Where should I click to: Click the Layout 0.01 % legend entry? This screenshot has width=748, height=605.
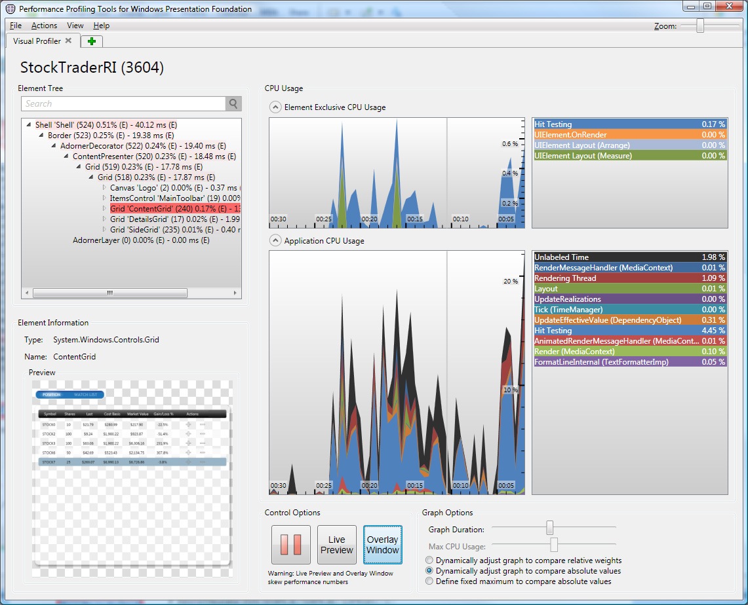coord(630,289)
